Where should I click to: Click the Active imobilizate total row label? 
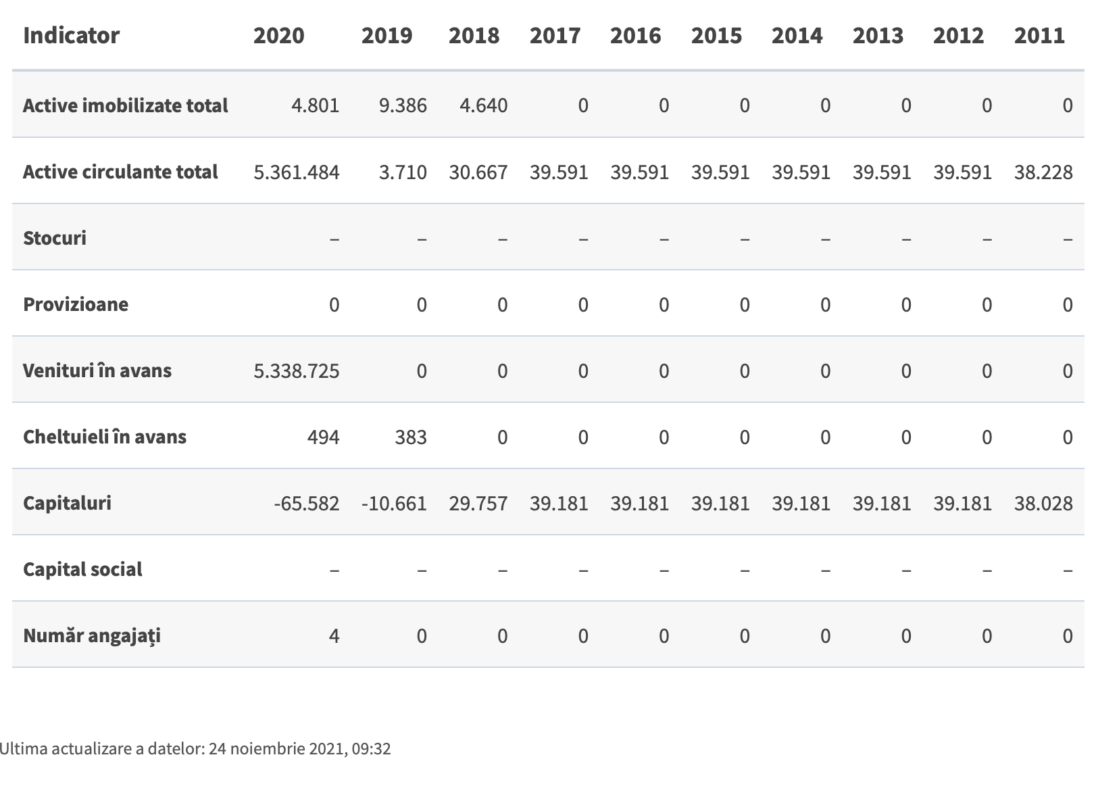click(x=125, y=105)
